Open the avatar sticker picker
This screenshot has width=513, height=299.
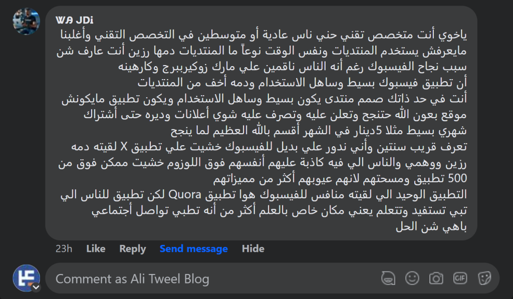[386, 278]
